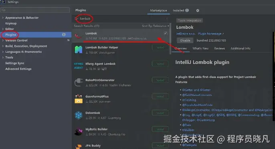Screen dimensions: 275x149
Task: Open the @Getter and @Setter link
Action: [196, 90]
